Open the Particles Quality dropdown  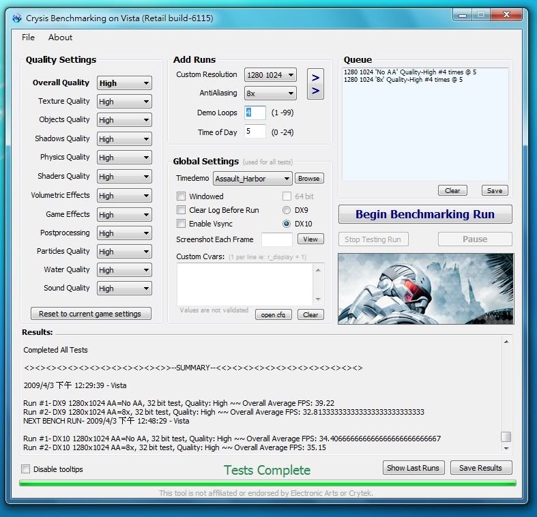pyautogui.click(x=124, y=252)
